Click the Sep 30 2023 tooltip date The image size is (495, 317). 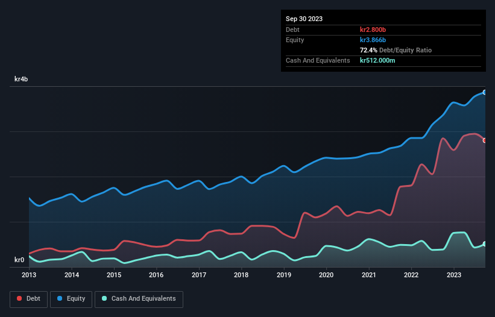pyautogui.click(x=304, y=19)
